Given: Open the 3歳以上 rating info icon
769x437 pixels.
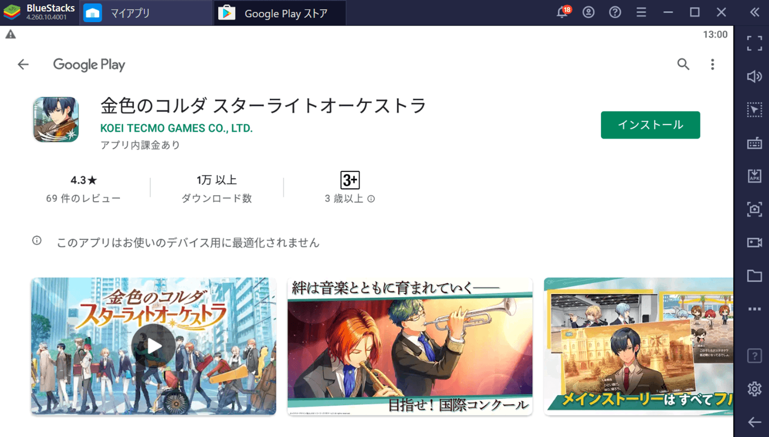Looking at the screenshot, I should click(371, 199).
